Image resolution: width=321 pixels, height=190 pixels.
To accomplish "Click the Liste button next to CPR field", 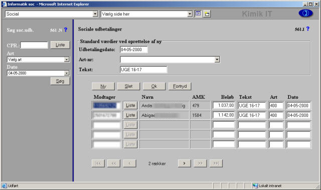I will 60,45.
